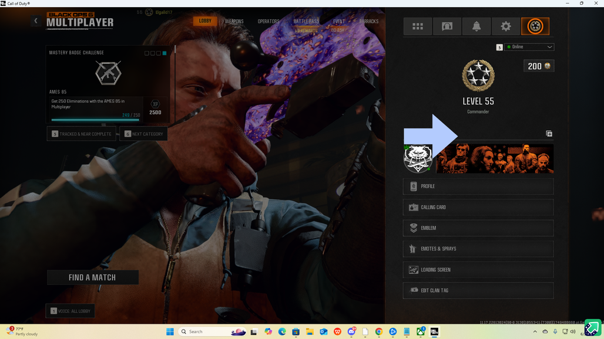
Task: Click the microphone tray icon
Action: tap(555, 332)
